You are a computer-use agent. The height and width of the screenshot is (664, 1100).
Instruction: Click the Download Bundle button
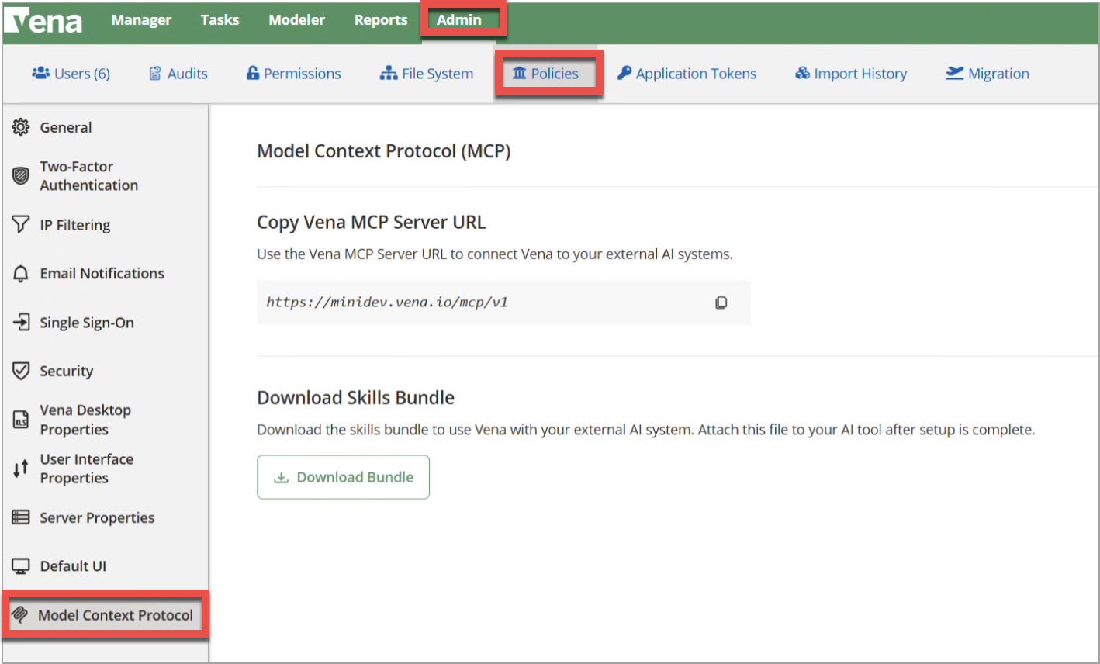click(344, 477)
